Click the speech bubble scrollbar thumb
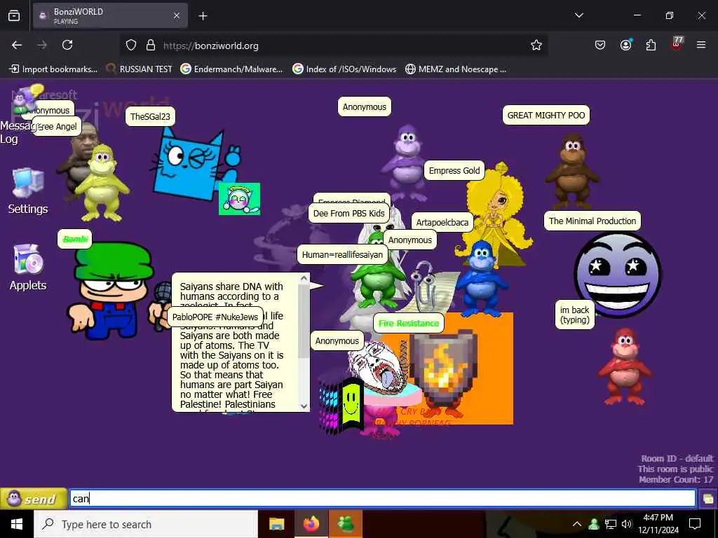Viewport: 718px width, 538px height. click(x=304, y=320)
